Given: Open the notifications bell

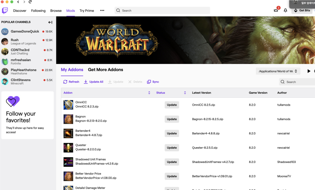Looking at the screenshot, I should (285, 10).
